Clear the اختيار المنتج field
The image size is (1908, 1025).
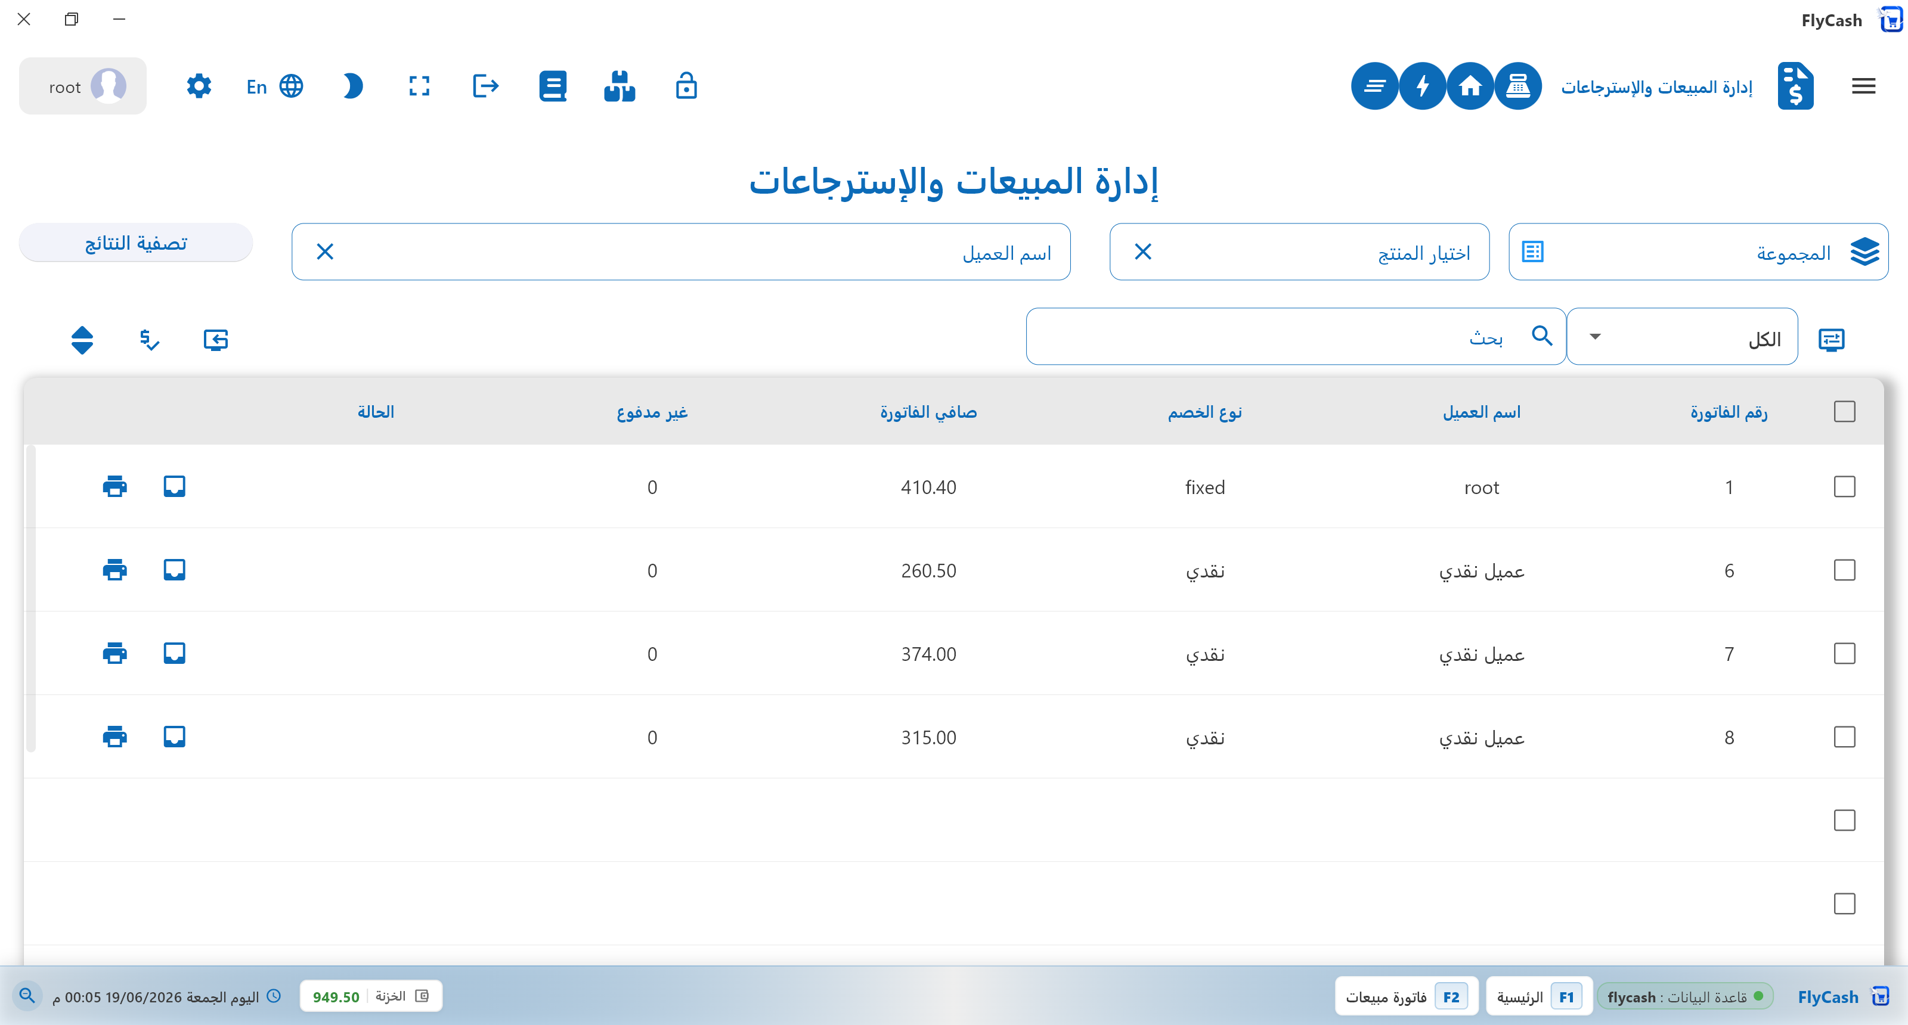click(1143, 252)
